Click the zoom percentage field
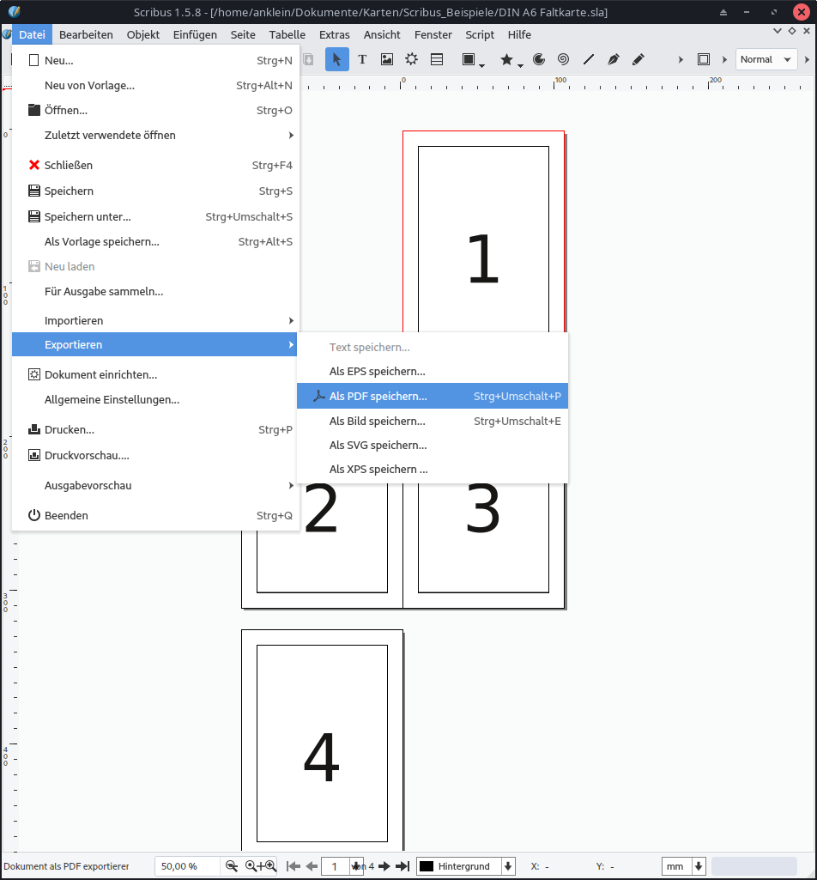817x880 pixels. (186, 866)
